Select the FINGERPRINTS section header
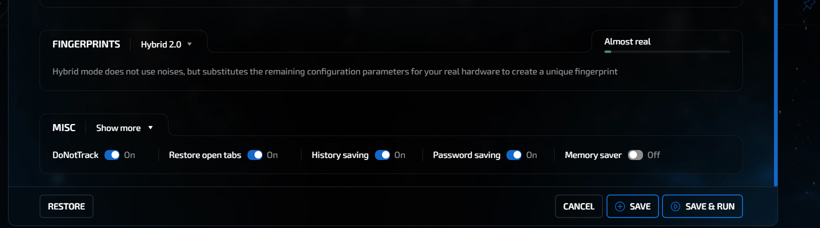 click(86, 44)
